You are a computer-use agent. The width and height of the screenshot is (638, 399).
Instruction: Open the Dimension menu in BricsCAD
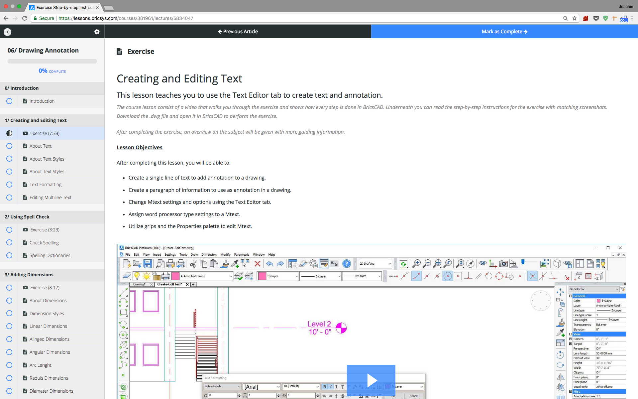(209, 255)
